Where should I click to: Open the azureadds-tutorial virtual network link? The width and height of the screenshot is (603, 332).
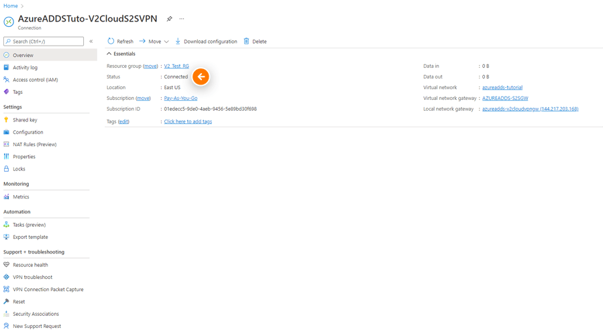(502, 87)
